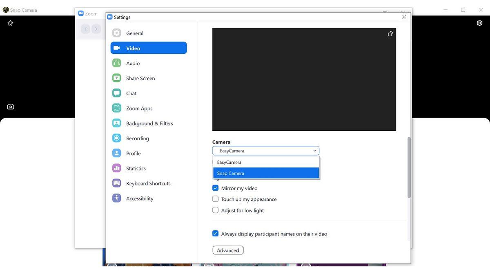
Task: Choose Snap Camera from camera list
Action: 266,173
